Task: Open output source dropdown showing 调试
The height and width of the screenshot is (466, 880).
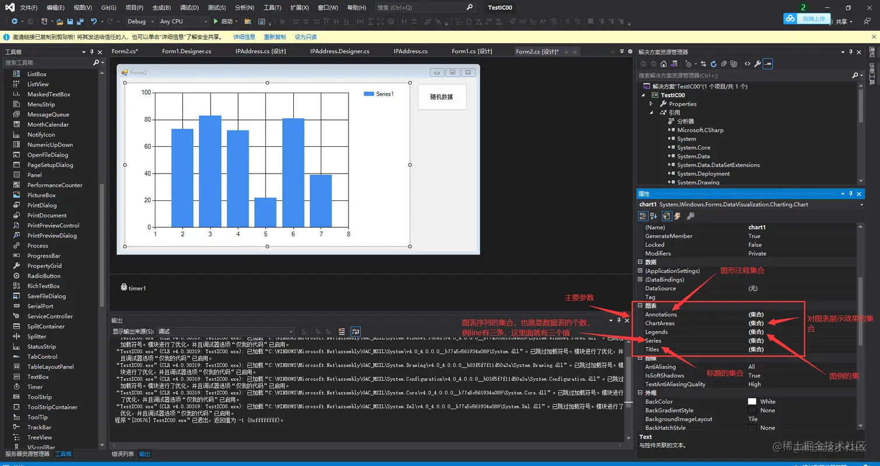Action: (x=225, y=331)
